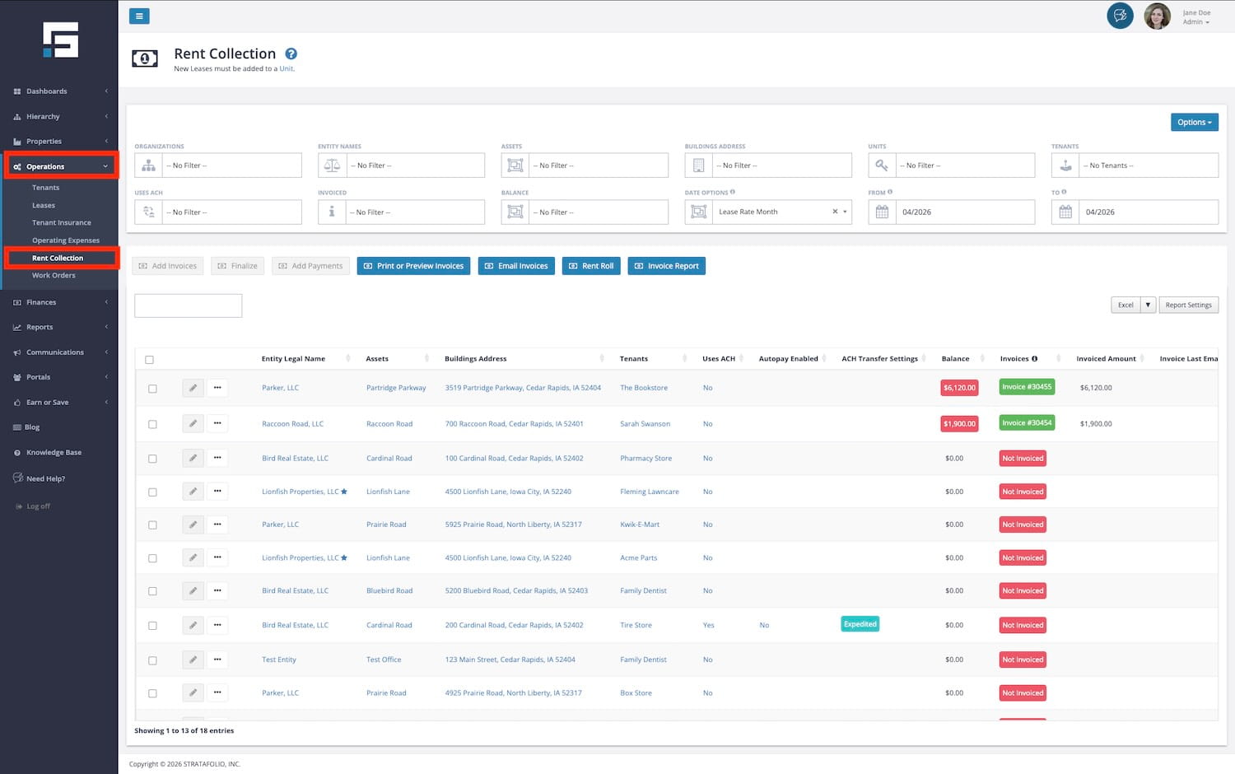Click the star icon next to Lionfish Properties, LLC
This screenshot has height=774, width=1235.
[x=344, y=492]
